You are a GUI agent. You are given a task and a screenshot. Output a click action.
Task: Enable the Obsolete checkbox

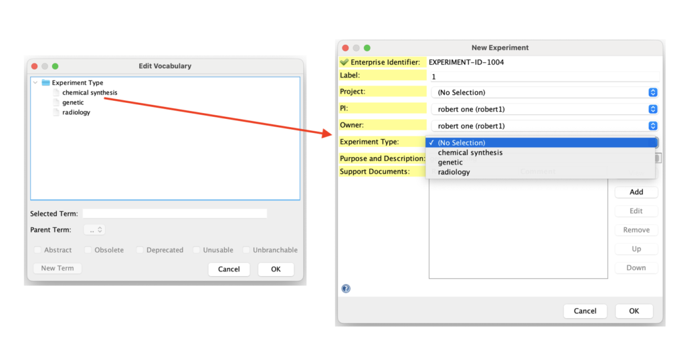pyautogui.click(x=88, y=250)
